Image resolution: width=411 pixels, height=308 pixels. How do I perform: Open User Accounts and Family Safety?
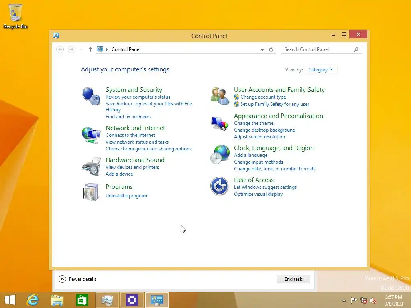[279, 89]
